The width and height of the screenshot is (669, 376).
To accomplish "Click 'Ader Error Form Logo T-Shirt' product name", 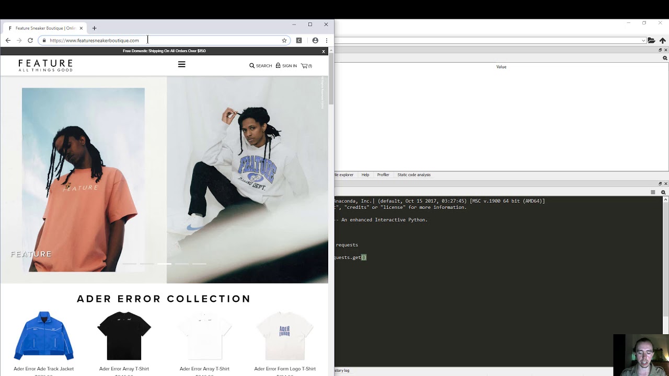I will point(285,369).
